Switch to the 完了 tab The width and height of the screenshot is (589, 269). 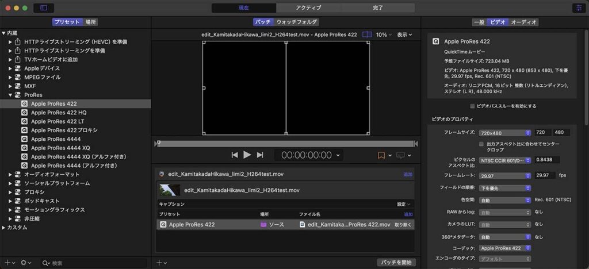378,8
